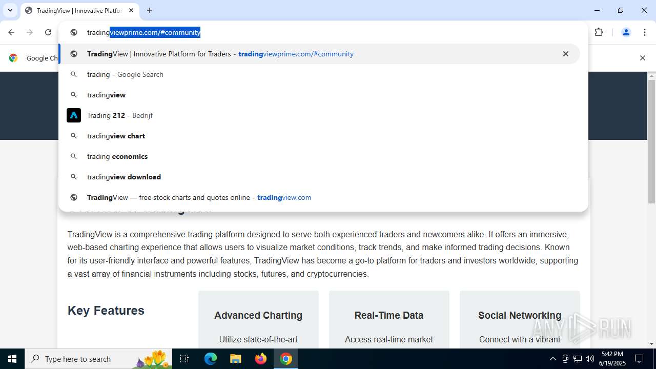The height and width of the screenshot is (369, 656).
Task: Pick the 'tradingview' search suggestion
Action: pos(319,95)
